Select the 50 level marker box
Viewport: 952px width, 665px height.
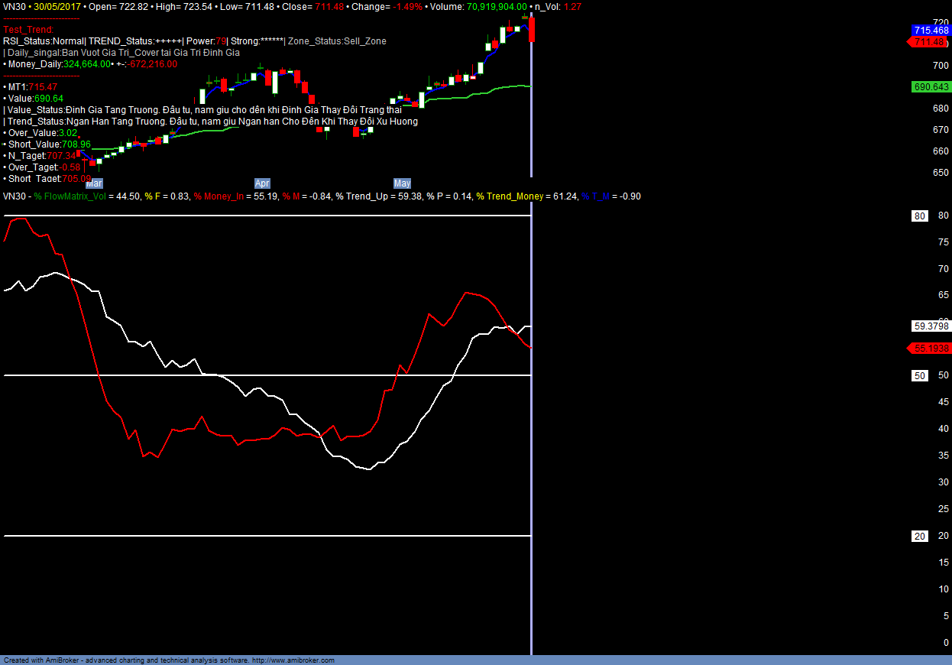pos(920,375)
